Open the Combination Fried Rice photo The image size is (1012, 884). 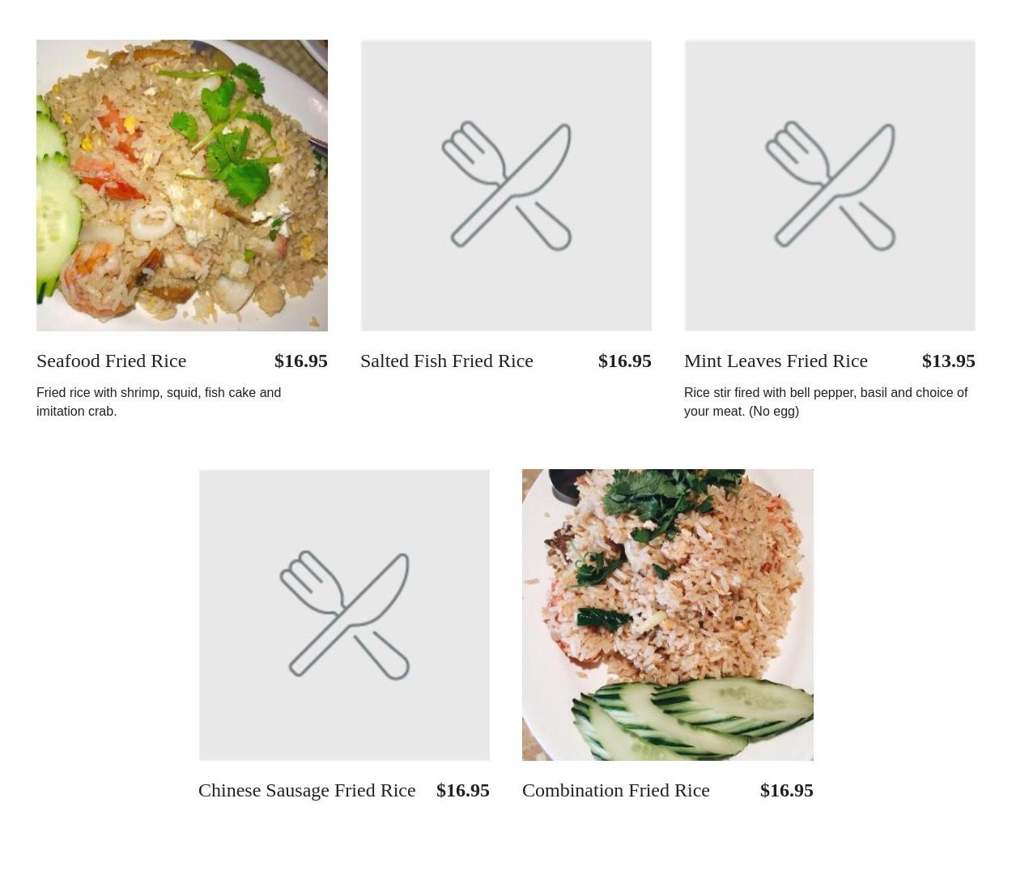tap(668, 615)
